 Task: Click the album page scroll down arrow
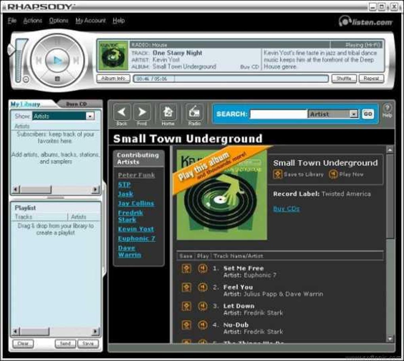pyautogui.click(x=390, y=338)
